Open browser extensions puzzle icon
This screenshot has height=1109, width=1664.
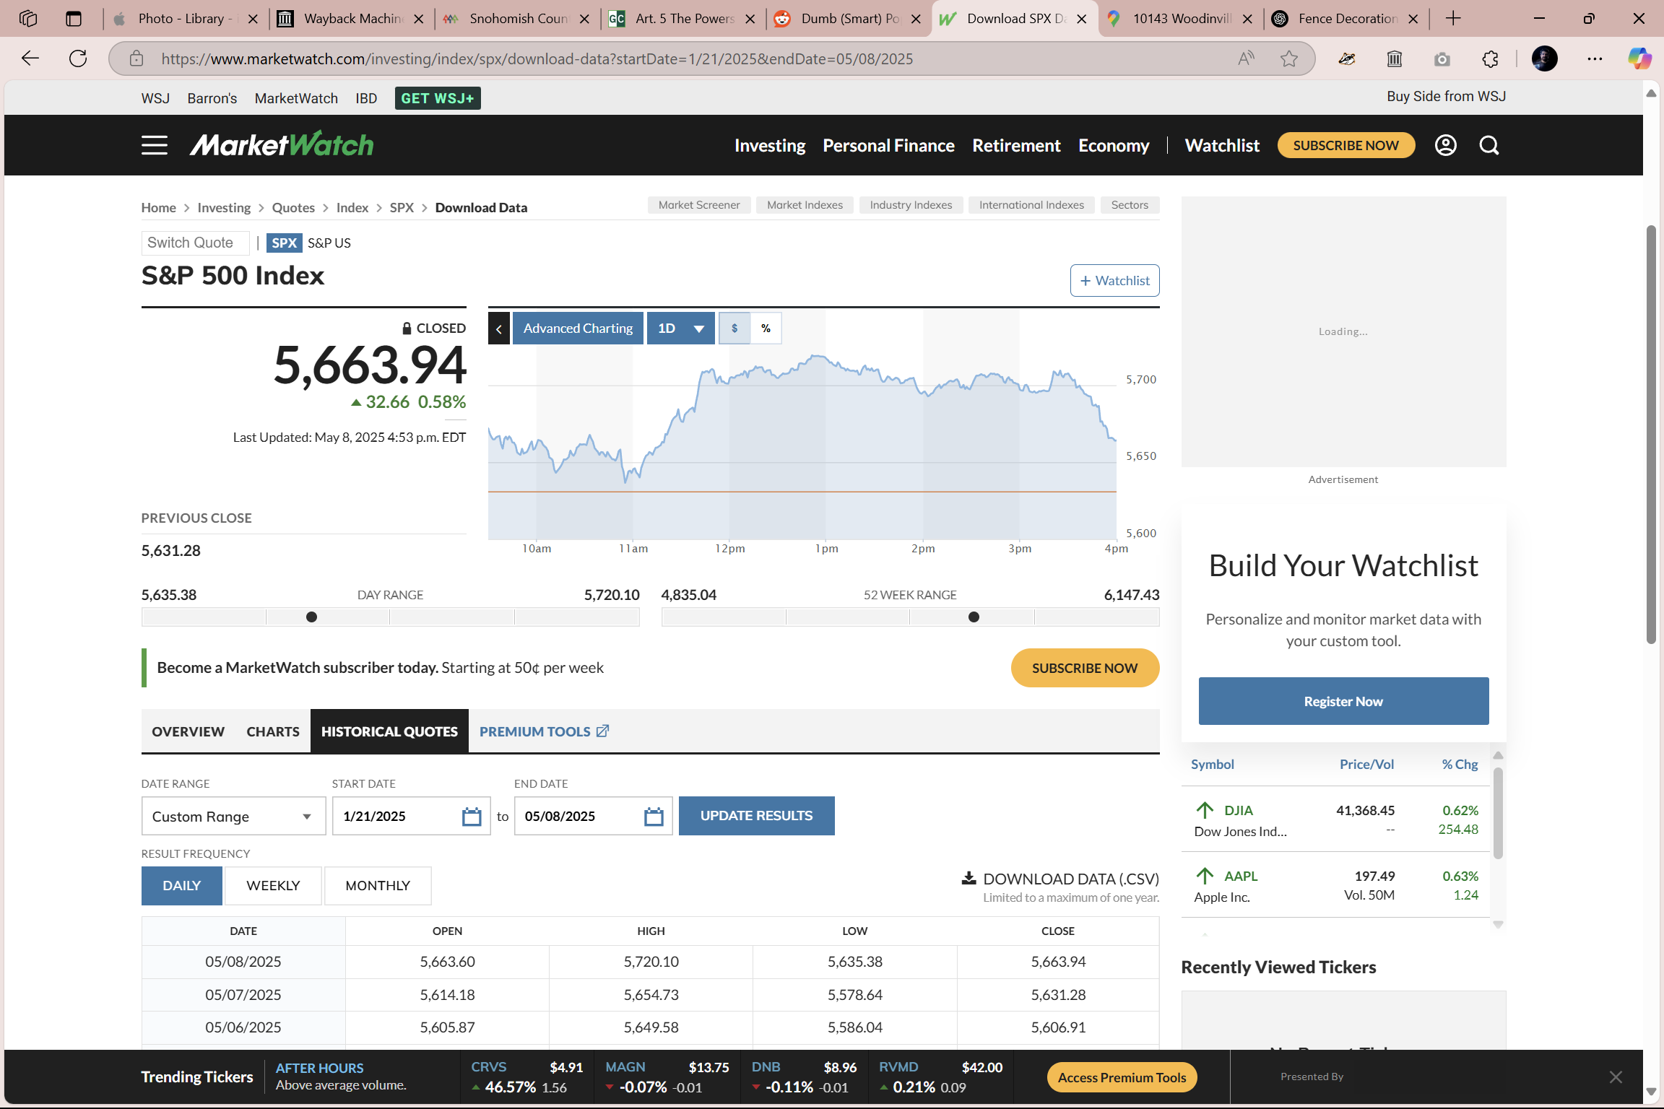pos(1490,58)
